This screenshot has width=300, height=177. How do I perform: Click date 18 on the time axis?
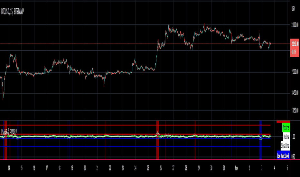point(59,168)
